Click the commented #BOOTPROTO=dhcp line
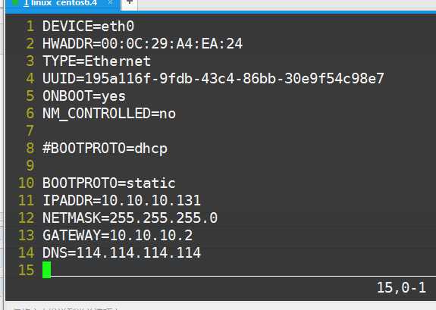The height and width of the screenshot is (310, 436). coord(105,149)
